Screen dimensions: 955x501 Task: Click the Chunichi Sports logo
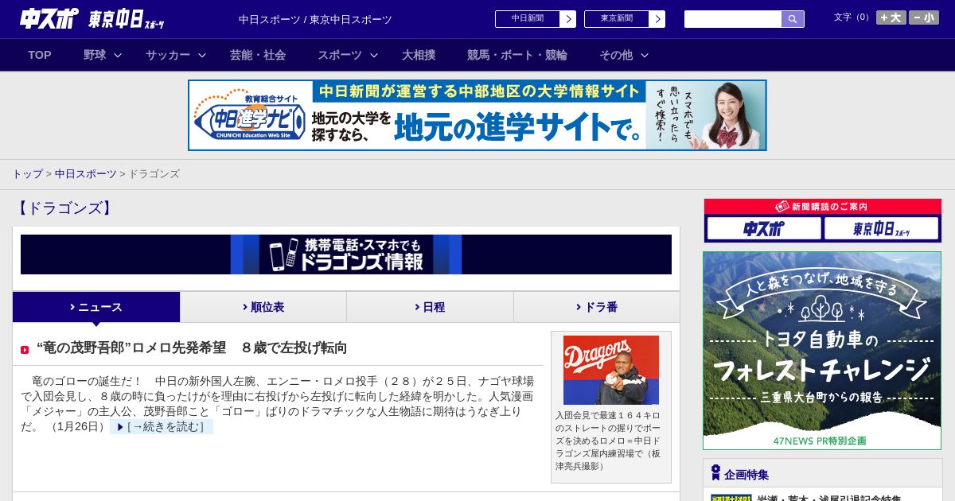point(49,18)
